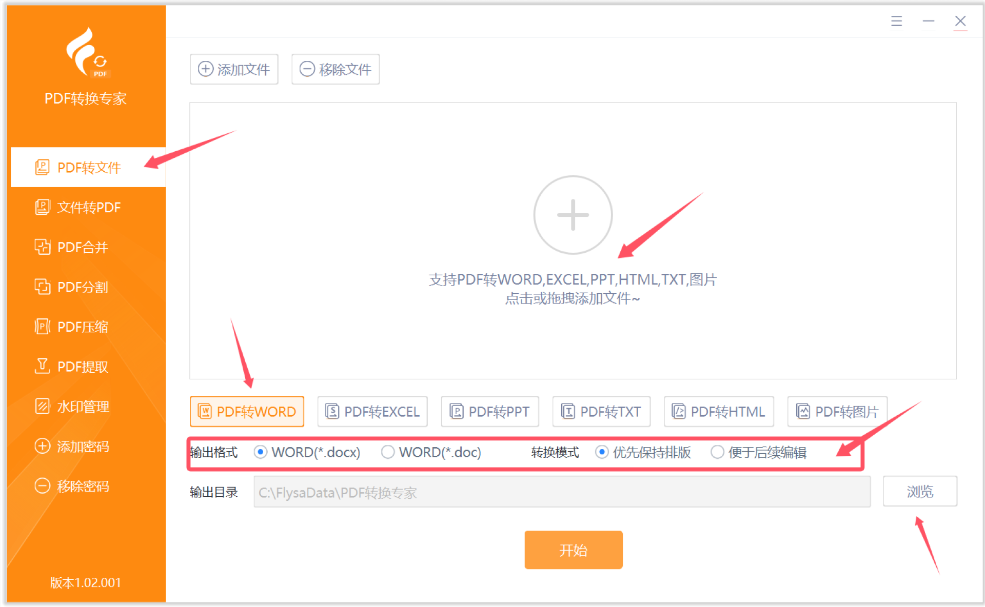Viewport: 985px width, 607px height.
Task: Open the PDF分割 split tool
Action: (x=72, y=287)
